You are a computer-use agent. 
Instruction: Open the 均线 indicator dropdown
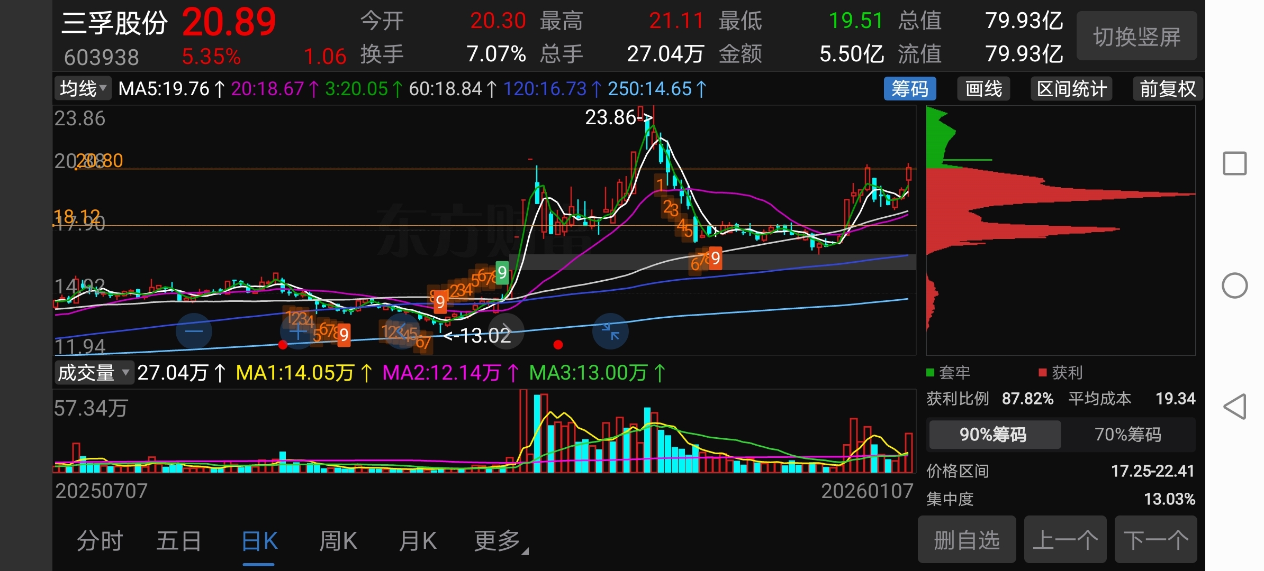point(83,89)
